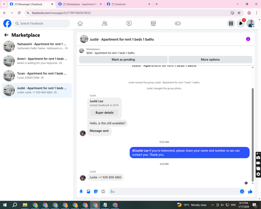Show hidden tray icons chevron
The width and height of the screenshot is (261, 209).
click(x=212, y=205)
